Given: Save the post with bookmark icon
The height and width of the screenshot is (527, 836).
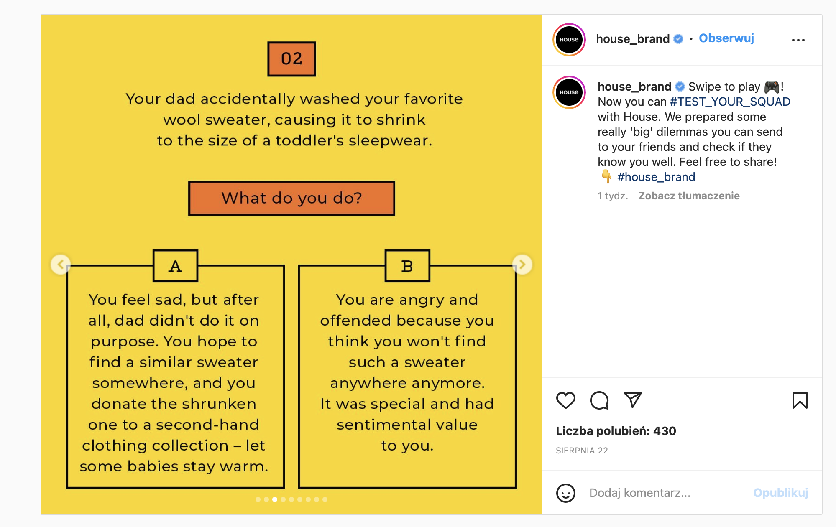Looking at the screenshot, I should (x=800, y=400).
